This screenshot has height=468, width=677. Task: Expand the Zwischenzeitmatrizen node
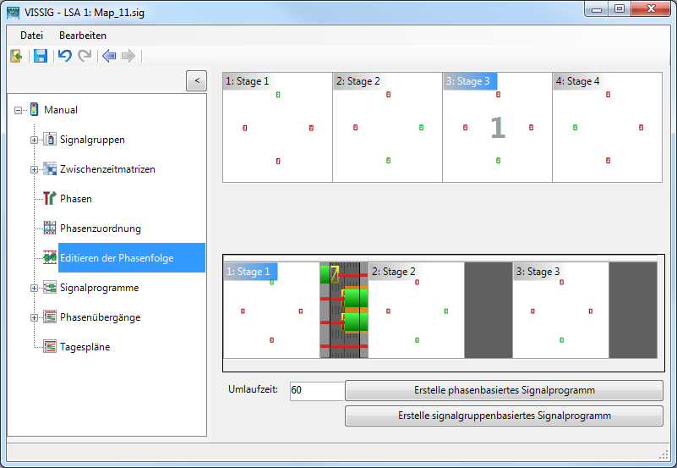pyautogui.click(x=35, y=169)
